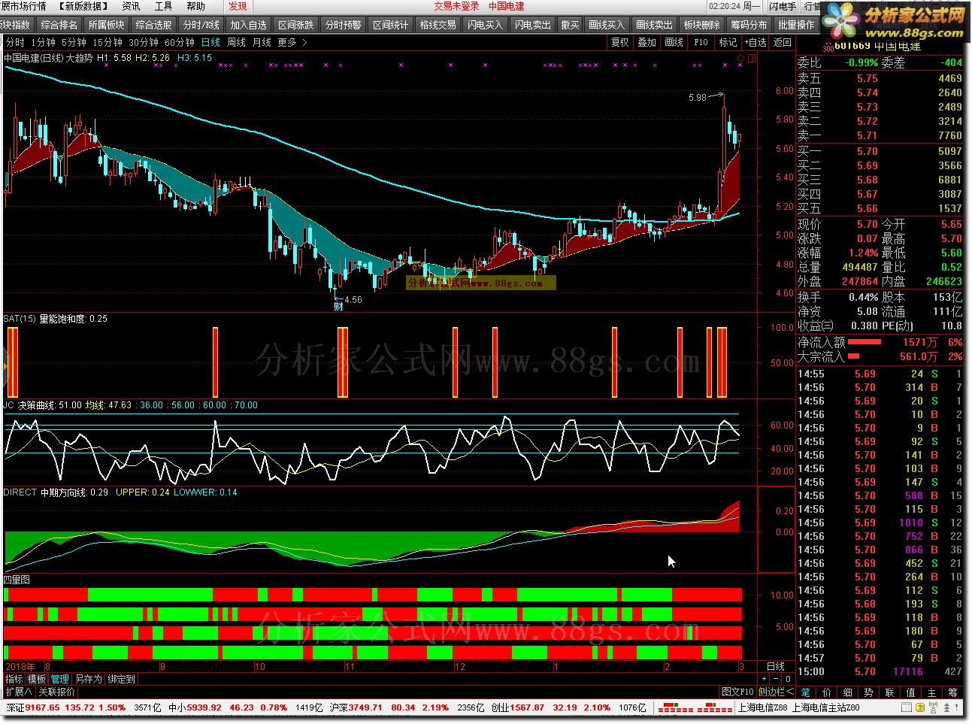Click the 财 marker under the 4.56 low
The height and width of the screenshot is (724, 972).
(x=338, y=305)
